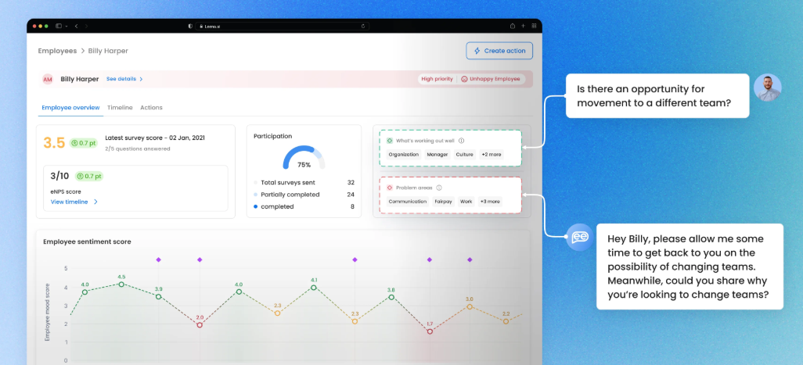Select the Communication tag
This screenshot has height=365, width=803.
tap(408, 202)
